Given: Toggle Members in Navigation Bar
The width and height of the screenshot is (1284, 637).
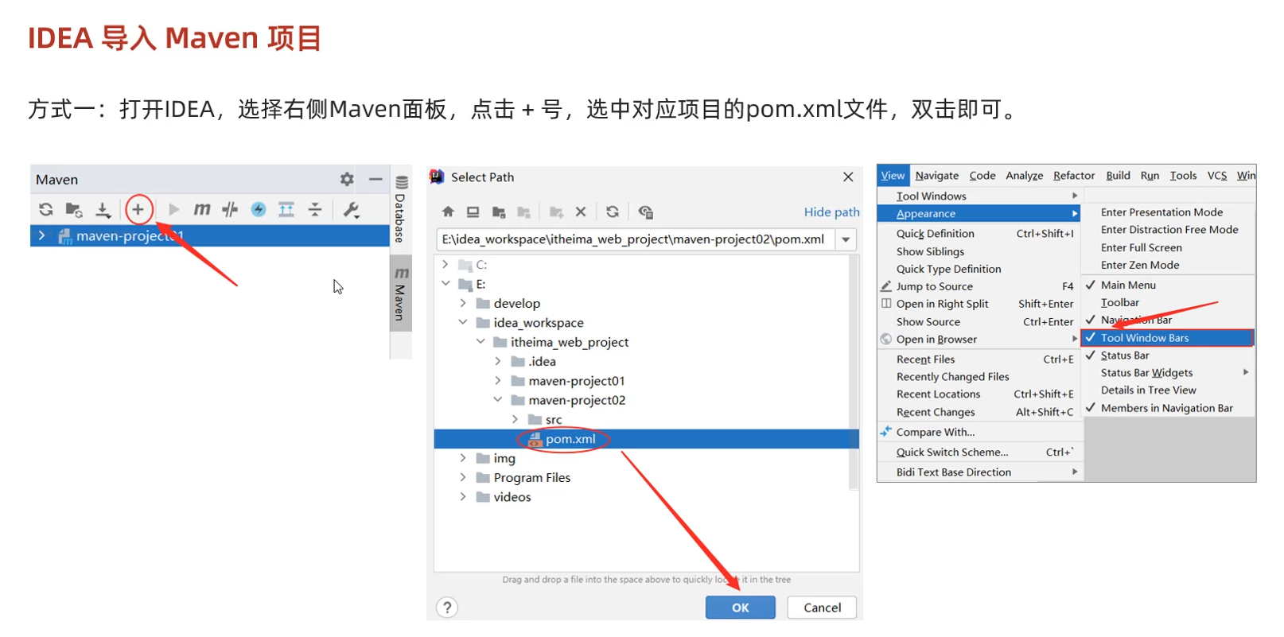Looking at the screenshot, I should click(1169, 408).
